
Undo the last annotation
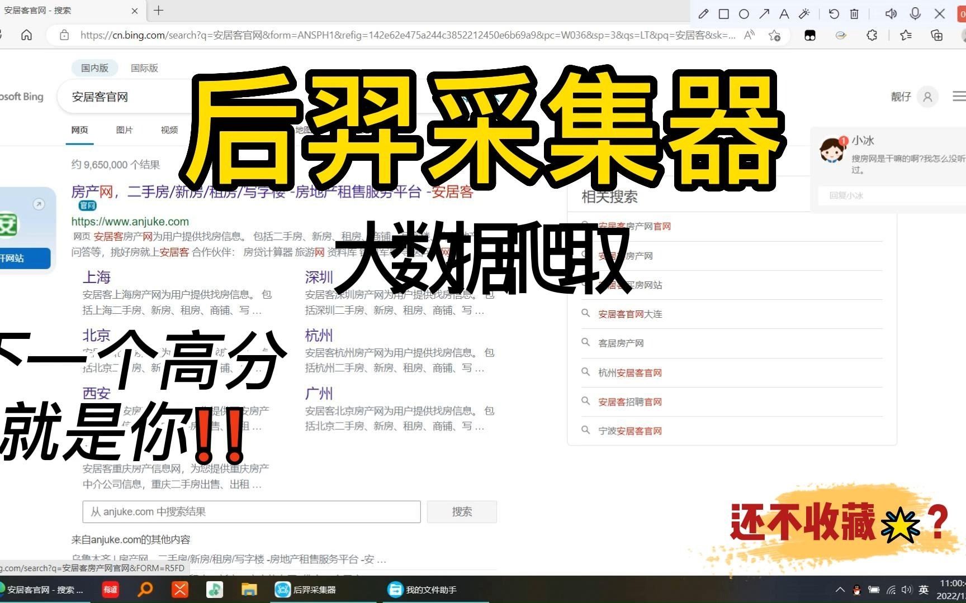834,14
